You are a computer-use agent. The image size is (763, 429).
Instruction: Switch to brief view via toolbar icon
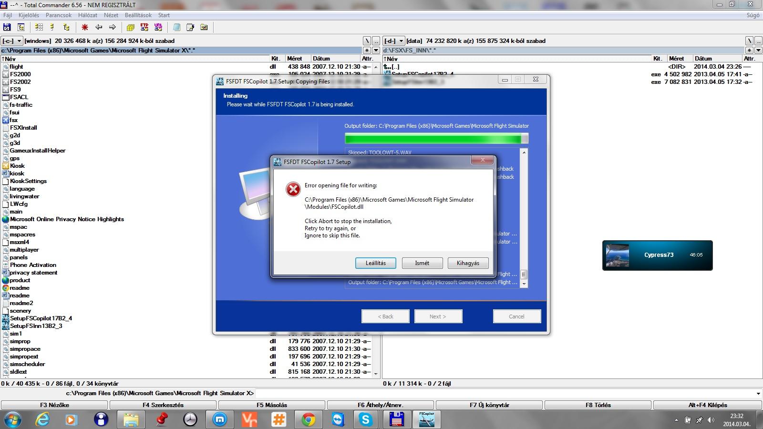click(39, 27)
